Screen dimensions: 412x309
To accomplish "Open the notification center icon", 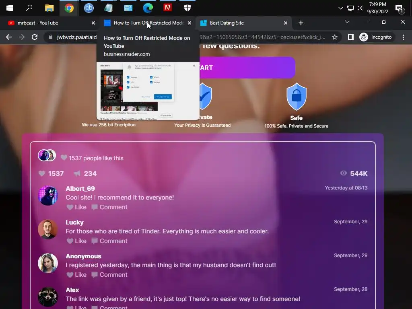I will 400,8.
